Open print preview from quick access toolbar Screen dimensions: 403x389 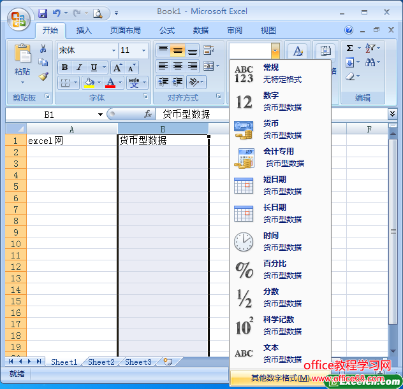click(x=98, y=13)
